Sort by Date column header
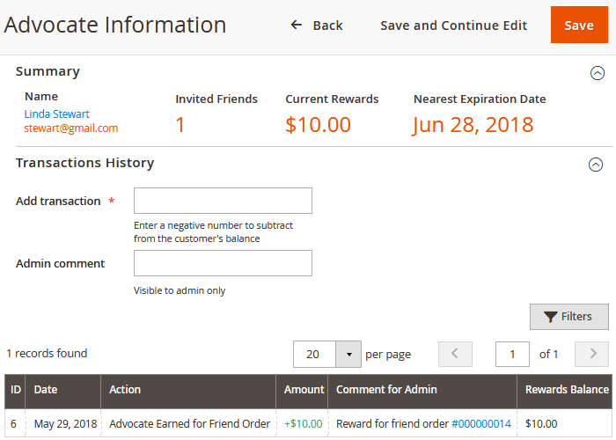Image resolution: width=616 pixels, height=440 pixels. coord(63,392)
